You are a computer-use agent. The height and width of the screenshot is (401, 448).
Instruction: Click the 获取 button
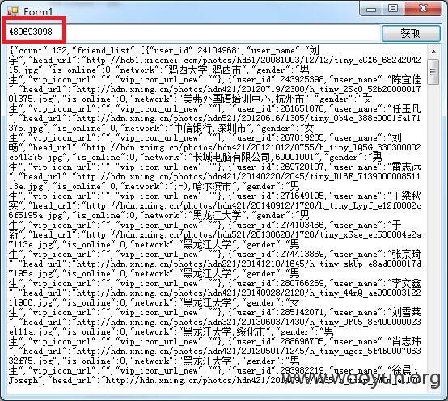tap(411, 33)
